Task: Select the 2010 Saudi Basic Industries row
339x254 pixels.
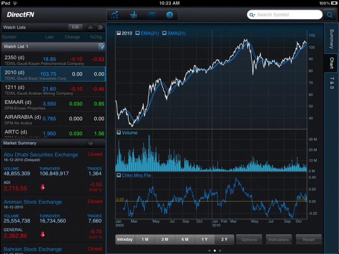Action: tap(53, 74)
